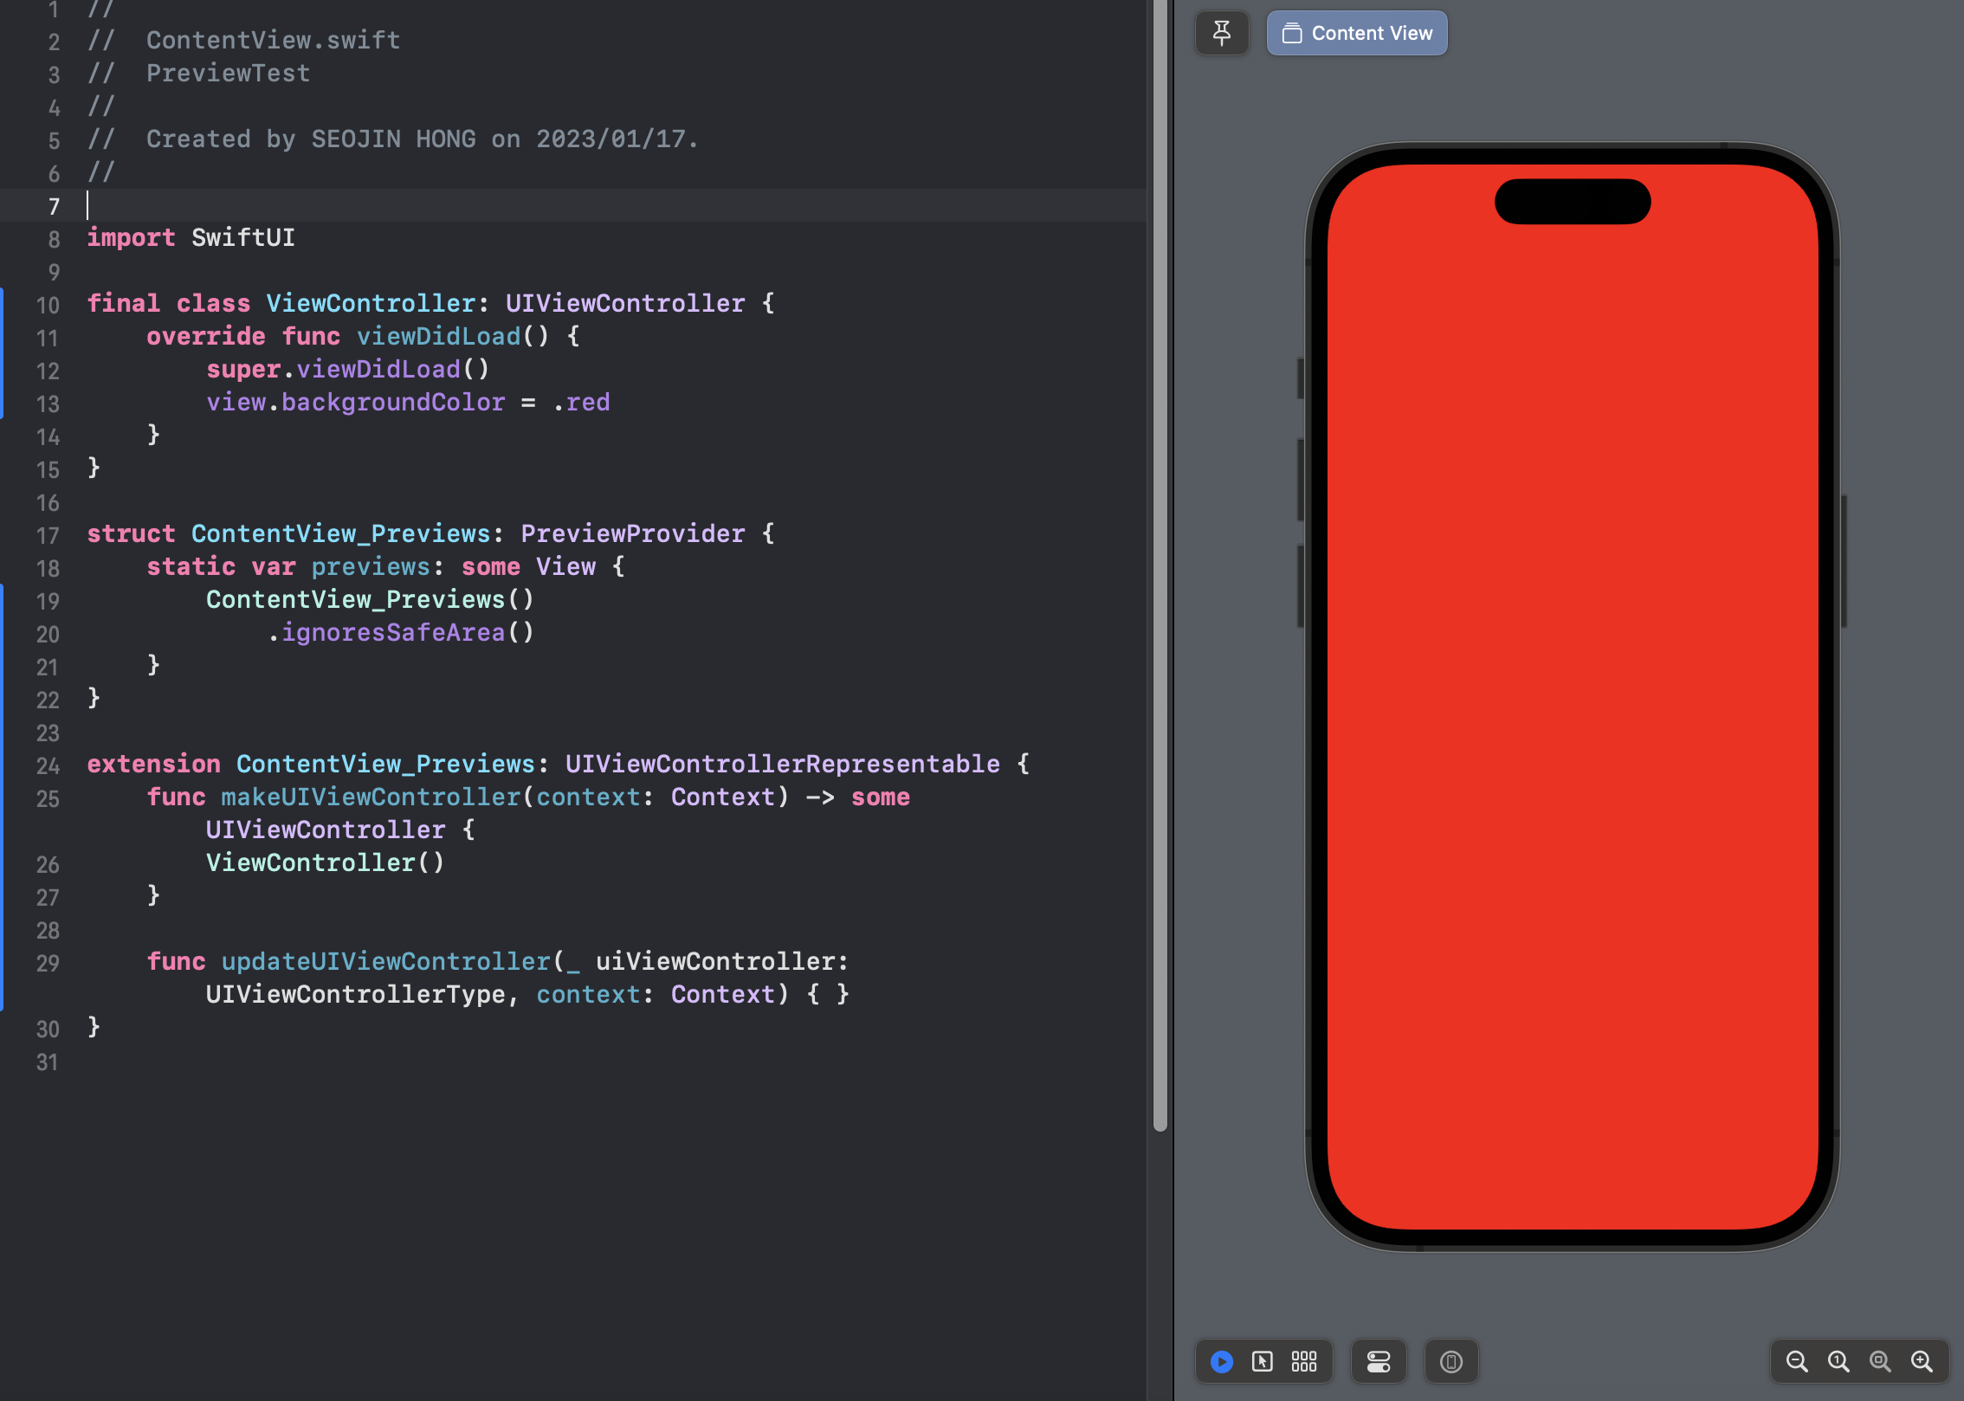1964x1401 pixels.
Task: Zoom in the preview canvas
Action: click(x=1922, y=1361)
